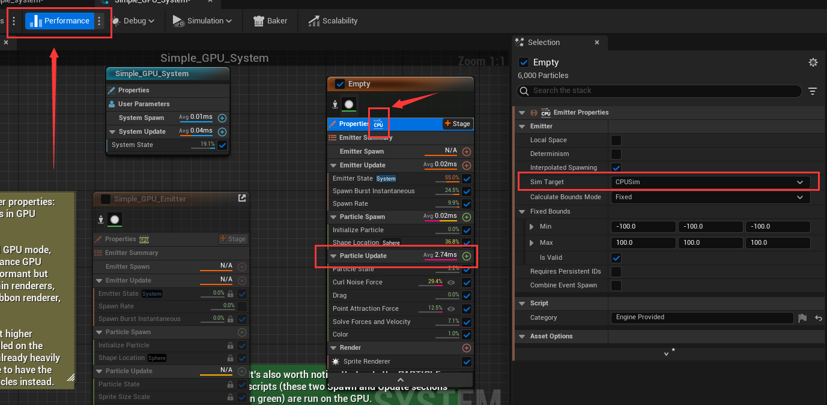Viewport: 827px width, 405px height.
Task: Enable the Local Space checkbox
Action: (616, 140)
